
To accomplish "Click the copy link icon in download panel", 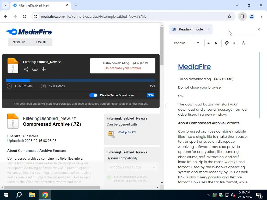I will click(35, 69).
